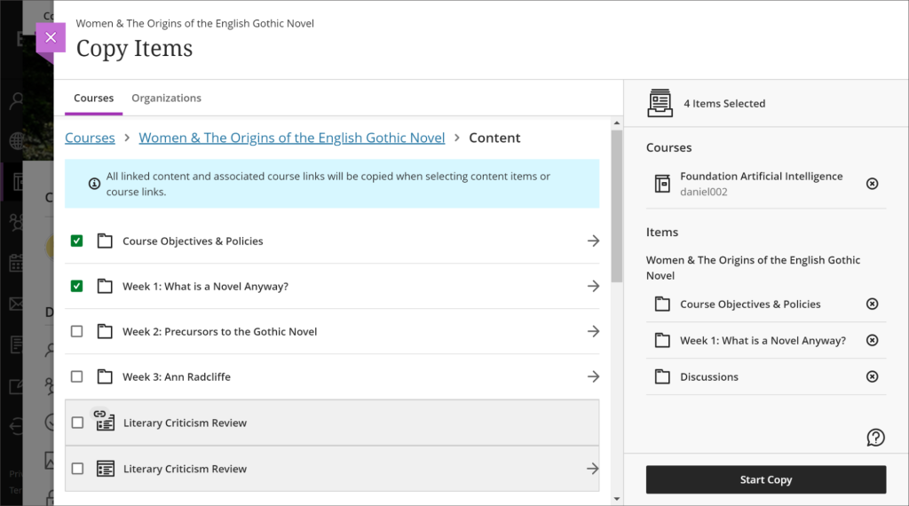Click the Week 1 folder icon in list
This screenshot has width=909, height=506.
tap(105, 286)
